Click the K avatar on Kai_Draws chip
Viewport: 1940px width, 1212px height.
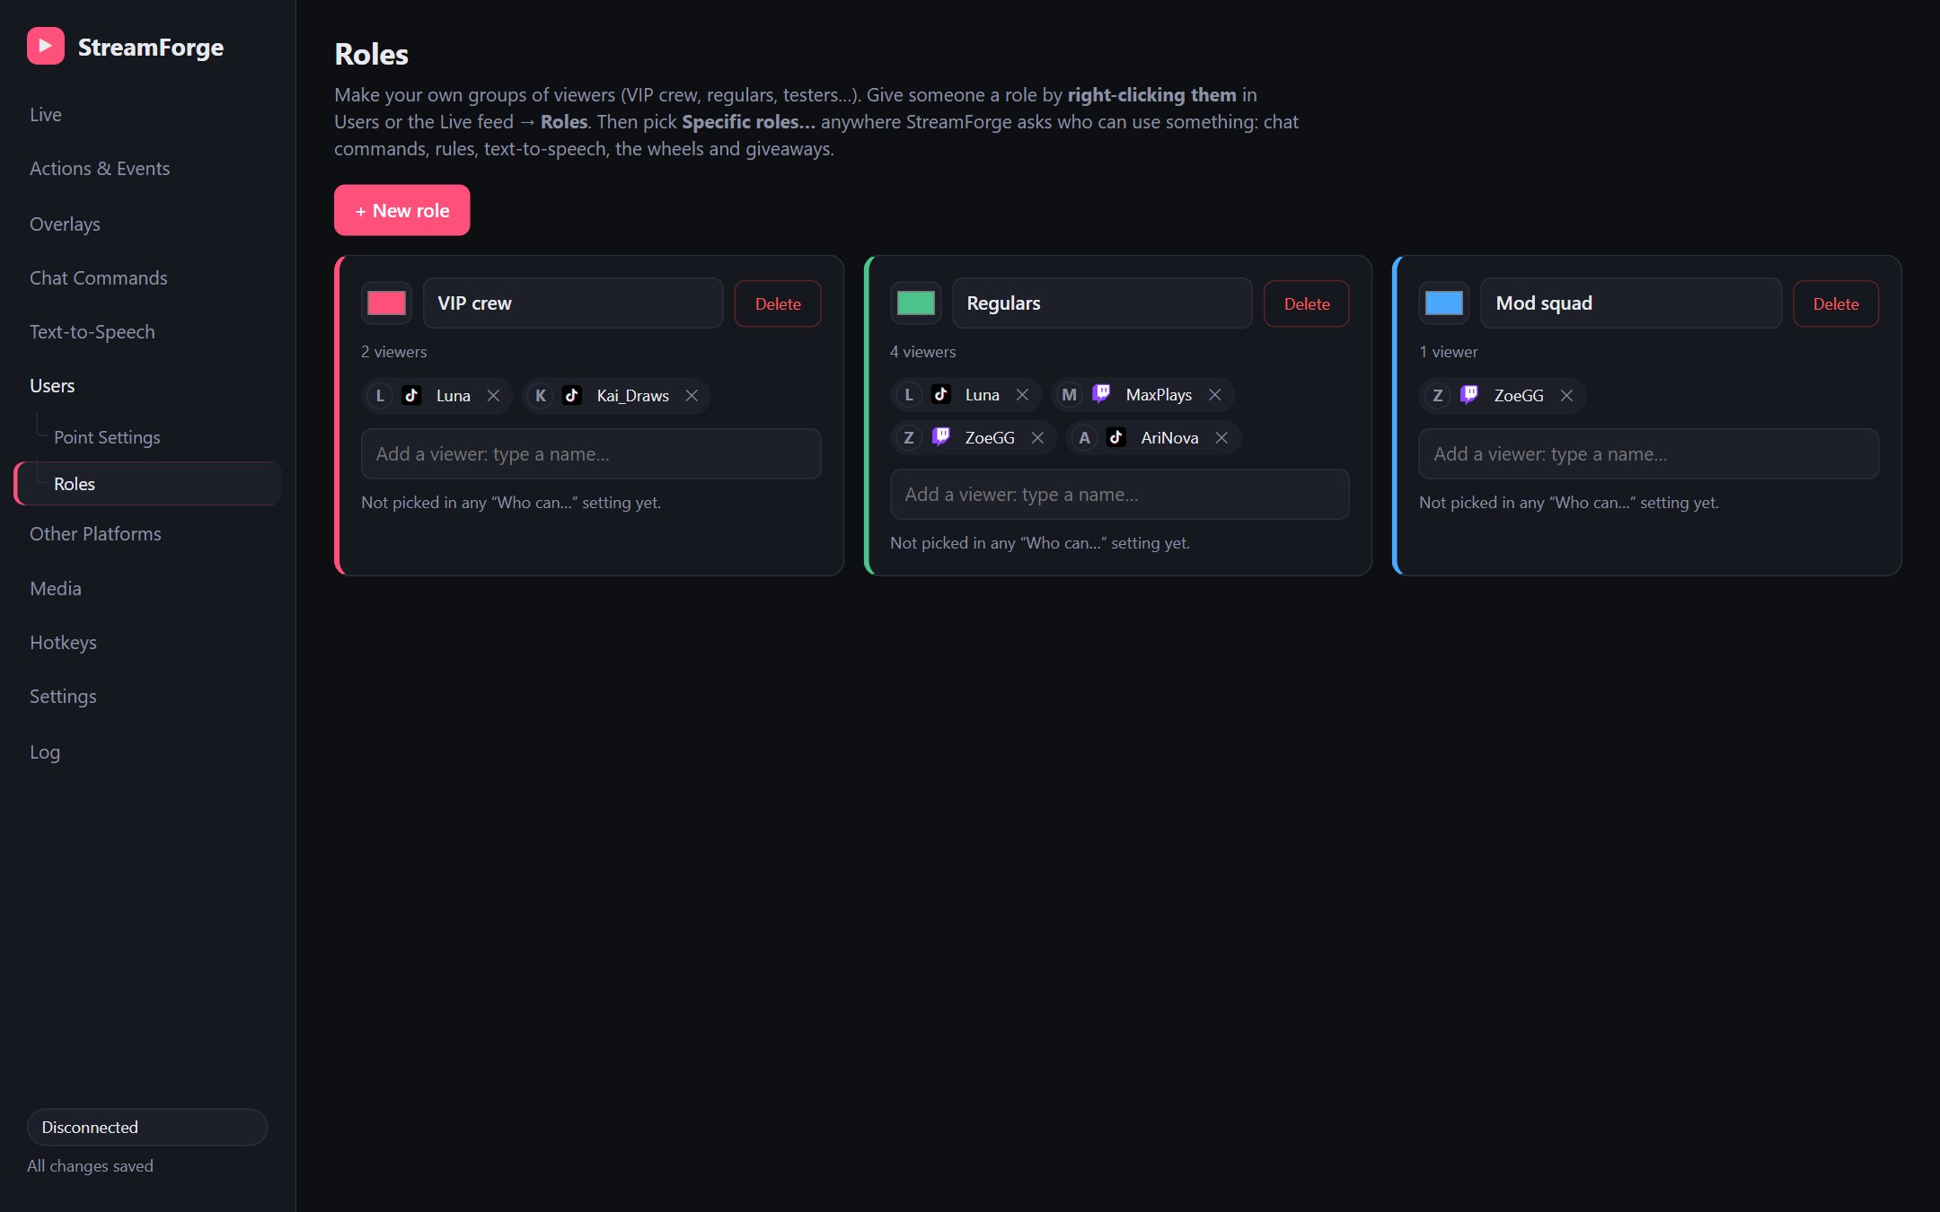tap(541, 396)
